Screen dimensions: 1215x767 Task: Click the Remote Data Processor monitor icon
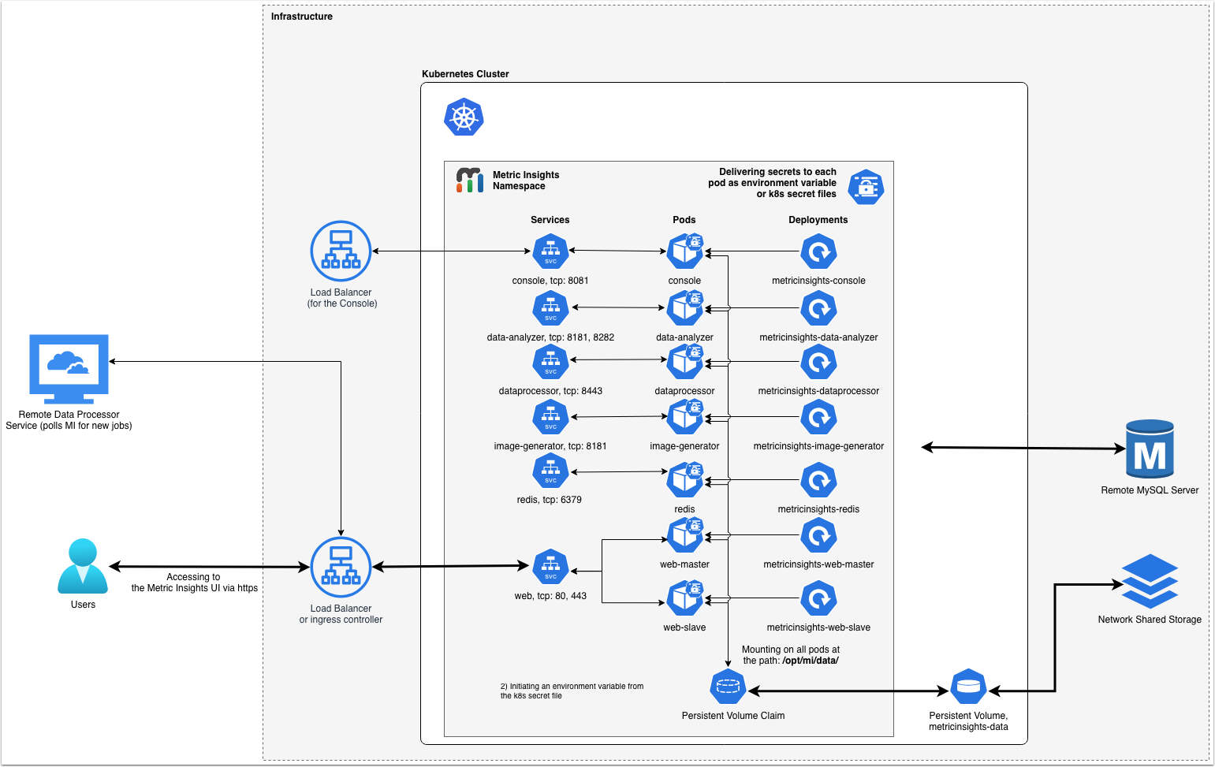[x=69, y=369]
